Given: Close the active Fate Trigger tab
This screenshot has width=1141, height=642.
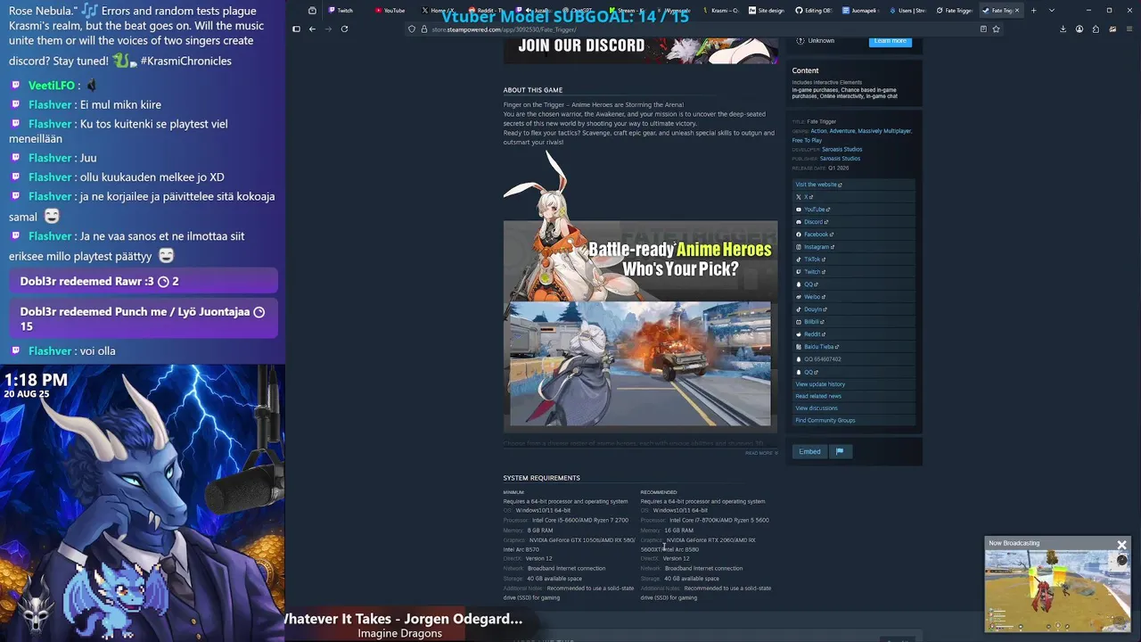Looking at the screenshot, I should 1016,11.
